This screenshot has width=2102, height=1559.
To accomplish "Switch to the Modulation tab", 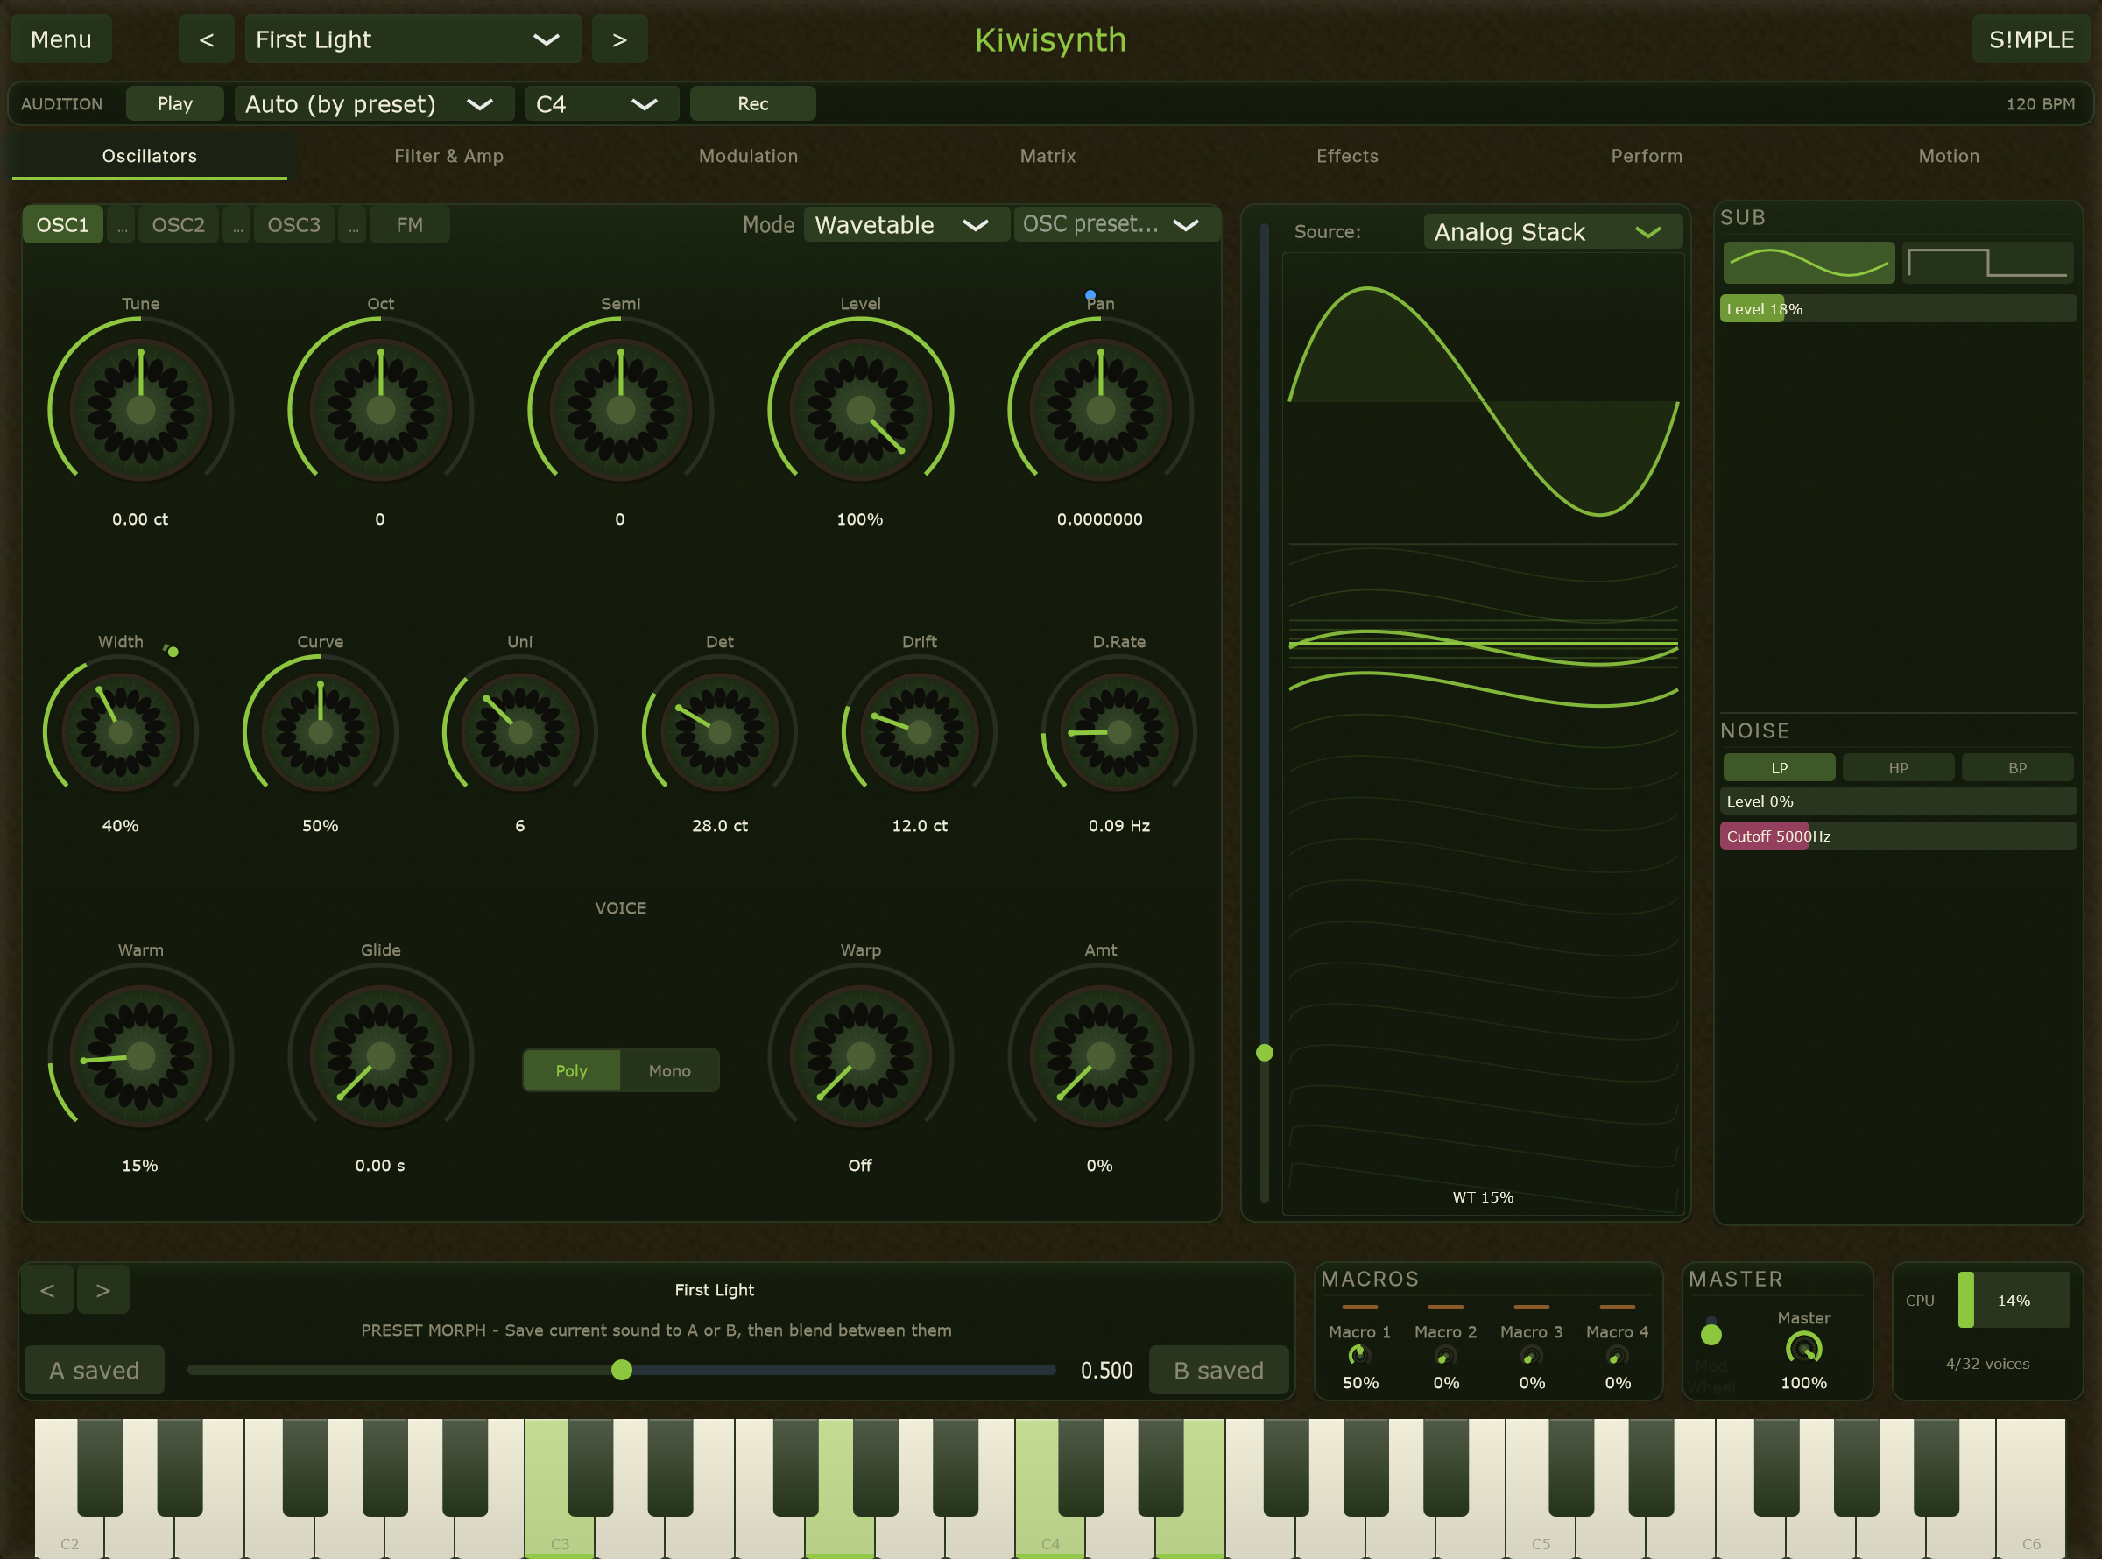I will tap(748, 156).
